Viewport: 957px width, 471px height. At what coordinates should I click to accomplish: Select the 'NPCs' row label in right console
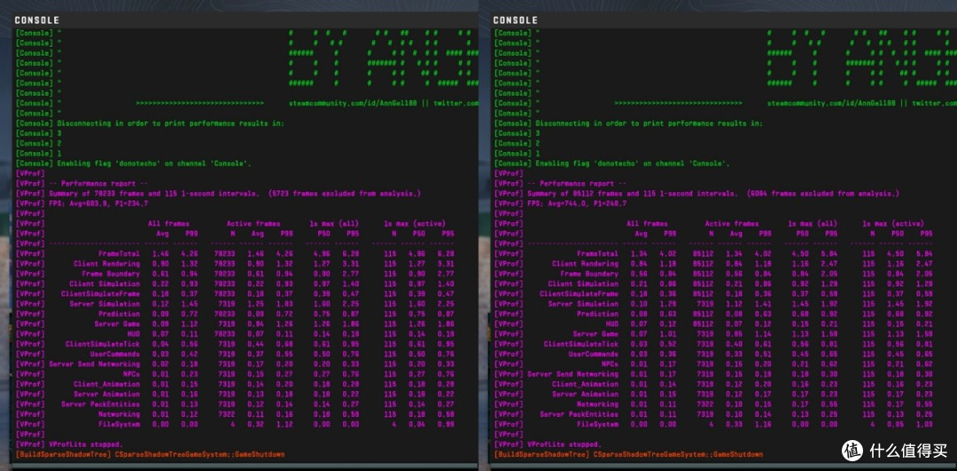point(609,364)
